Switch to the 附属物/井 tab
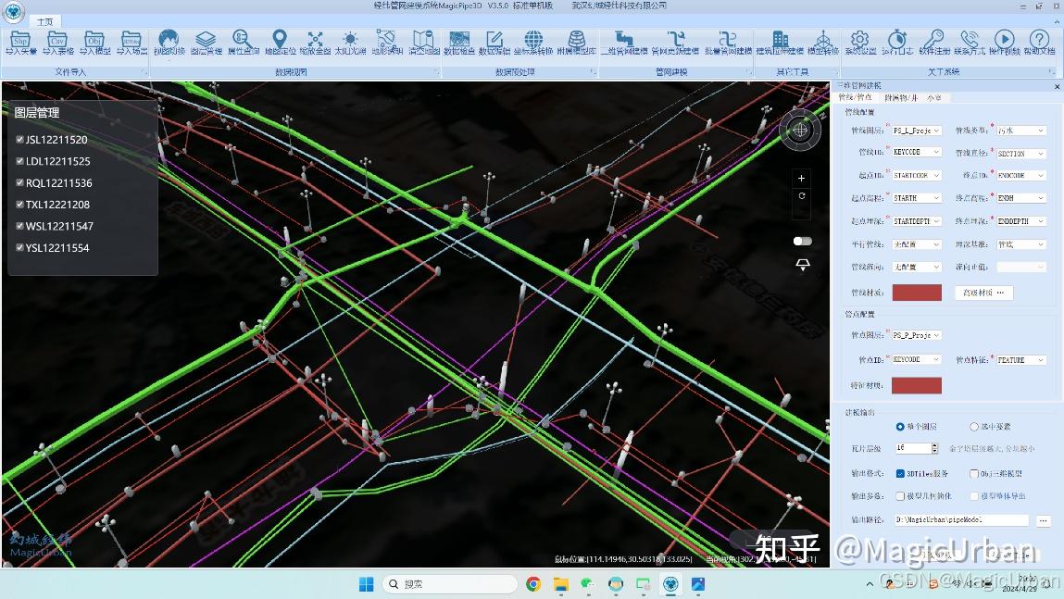The height and width of the screenshot is (599, 1064). point(900,99)
